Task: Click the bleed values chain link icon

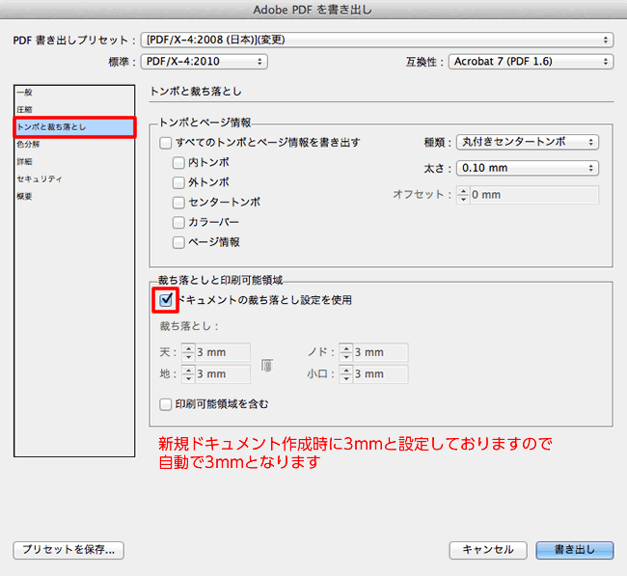Action: click(x=267, y=365)
